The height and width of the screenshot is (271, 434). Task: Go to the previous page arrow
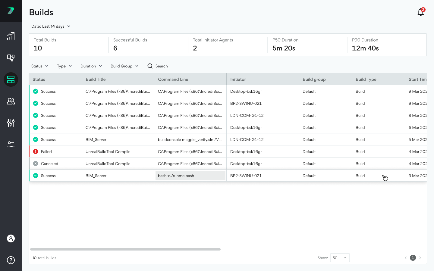406,258
